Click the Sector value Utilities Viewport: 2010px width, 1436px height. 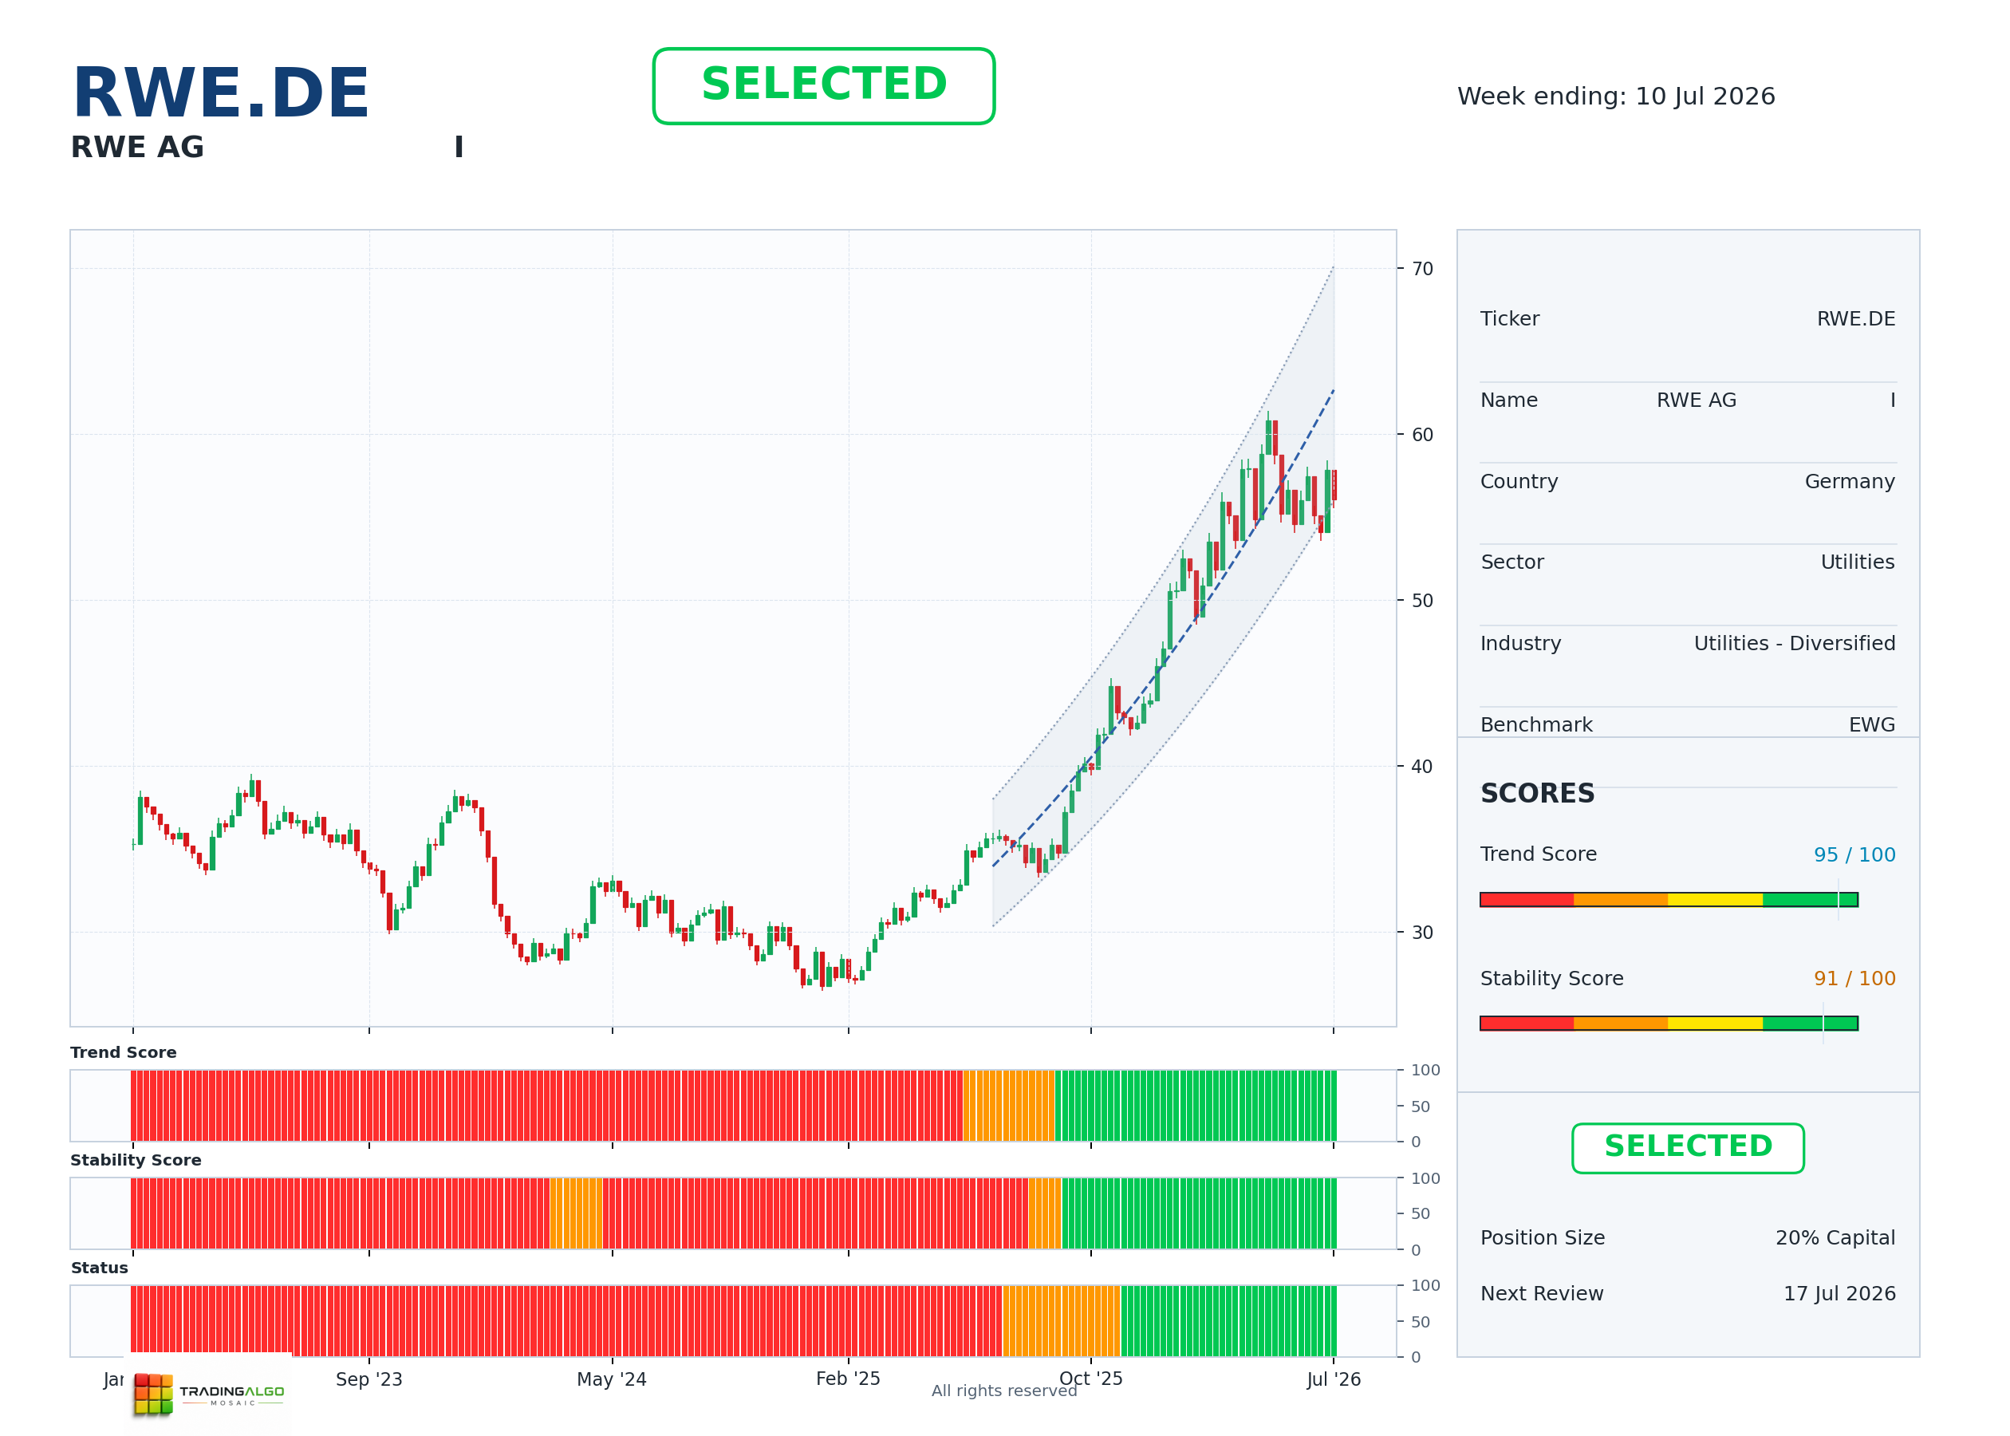coord(1857,562)
